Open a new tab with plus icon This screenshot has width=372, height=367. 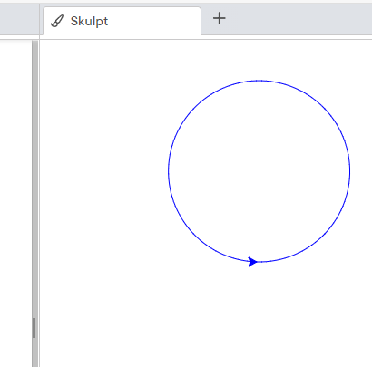tap(220, 18)
